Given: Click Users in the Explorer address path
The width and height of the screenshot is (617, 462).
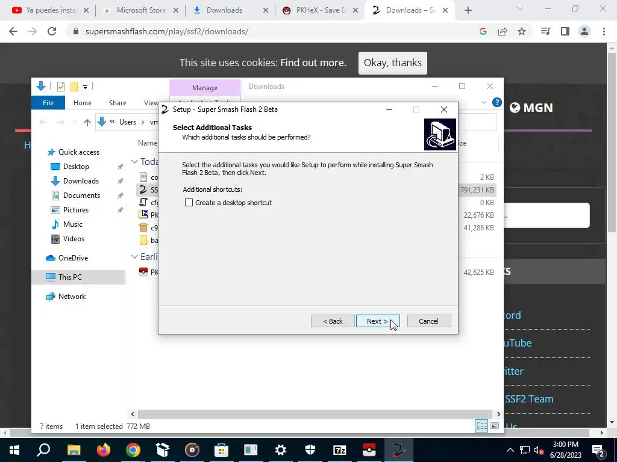Looking at the screenshot, I should (x=128, y=122).
